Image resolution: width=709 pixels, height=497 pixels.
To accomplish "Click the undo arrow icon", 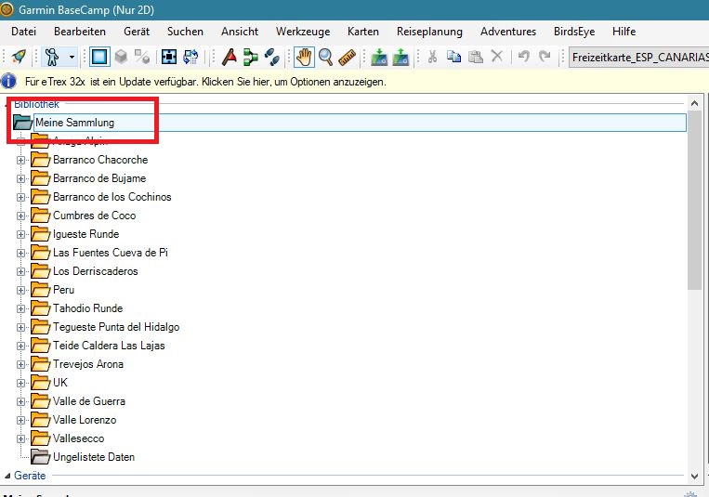I will pyautogui.click(x=523, y=57).
